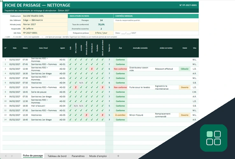Select the 16:45 time cell in row 8
This screenshot has width=235, height=159.
(25, 92)
